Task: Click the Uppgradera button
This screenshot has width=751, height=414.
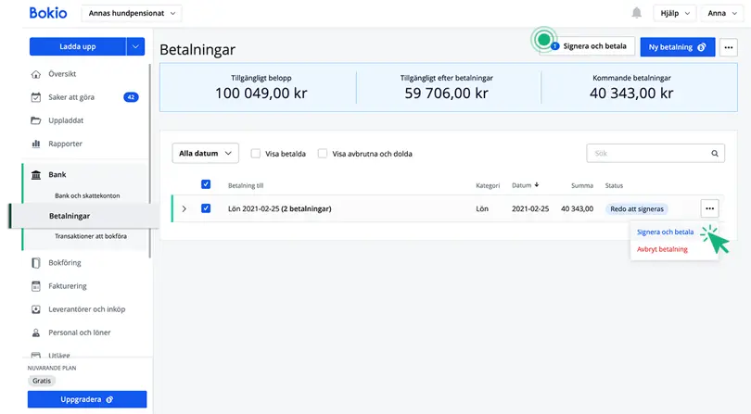Action: 87,399
